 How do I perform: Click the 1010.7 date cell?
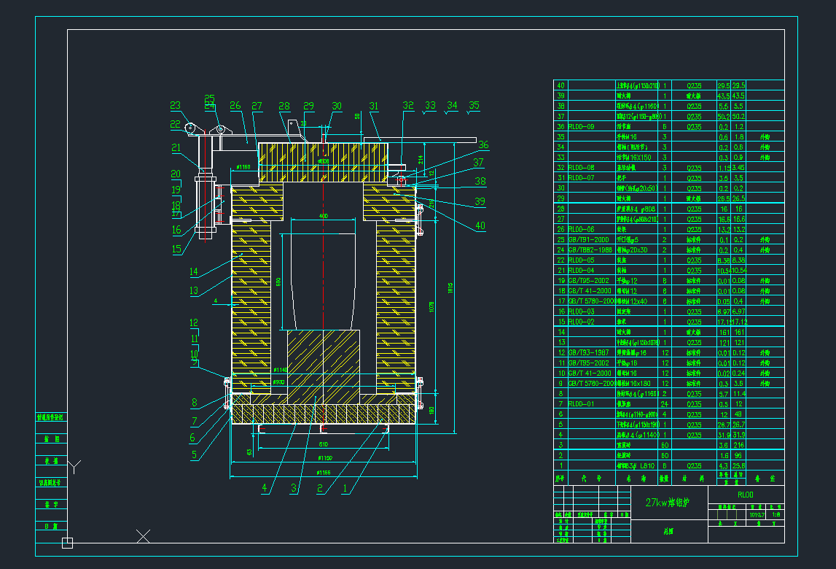[757, 514]
